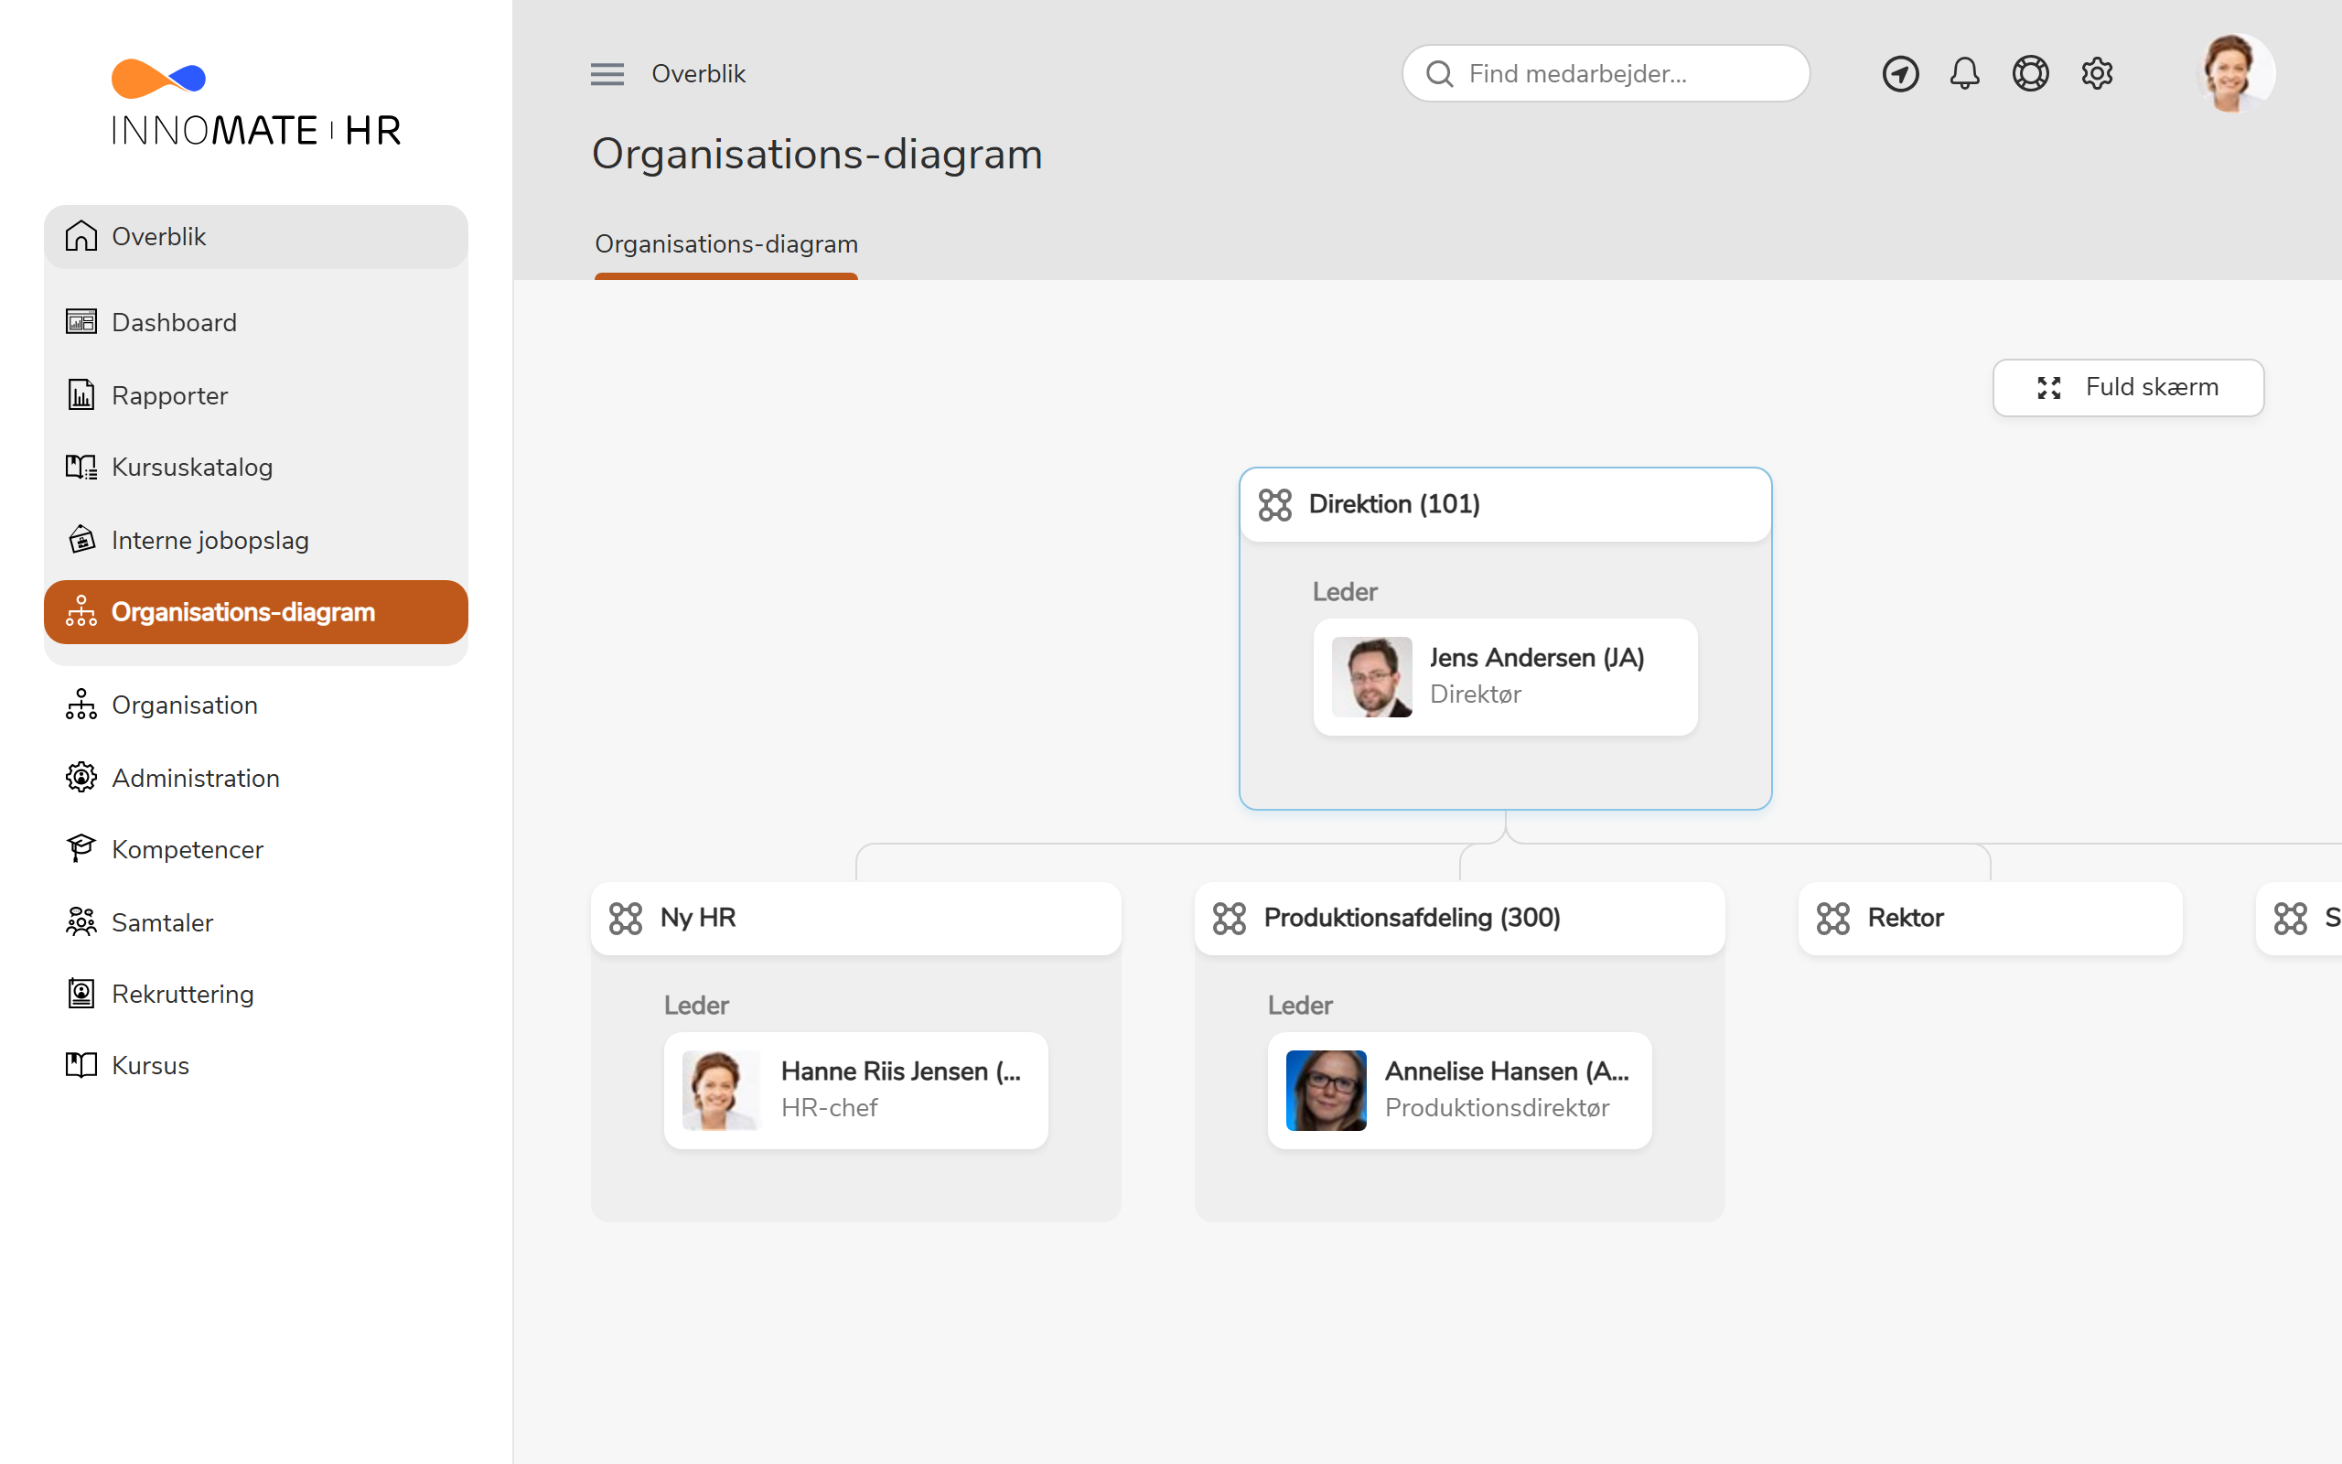
Task: Click the Rektor department icon
Action: coord(1833,918)
